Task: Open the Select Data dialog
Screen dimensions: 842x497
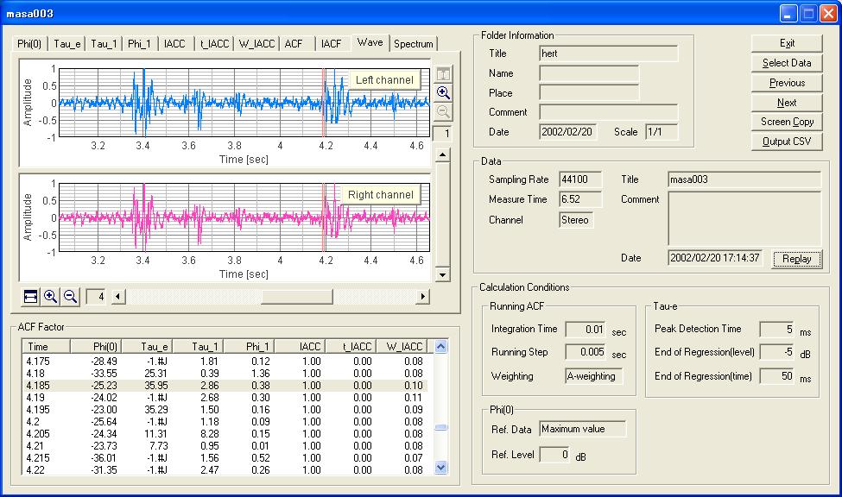Action: 787,63
